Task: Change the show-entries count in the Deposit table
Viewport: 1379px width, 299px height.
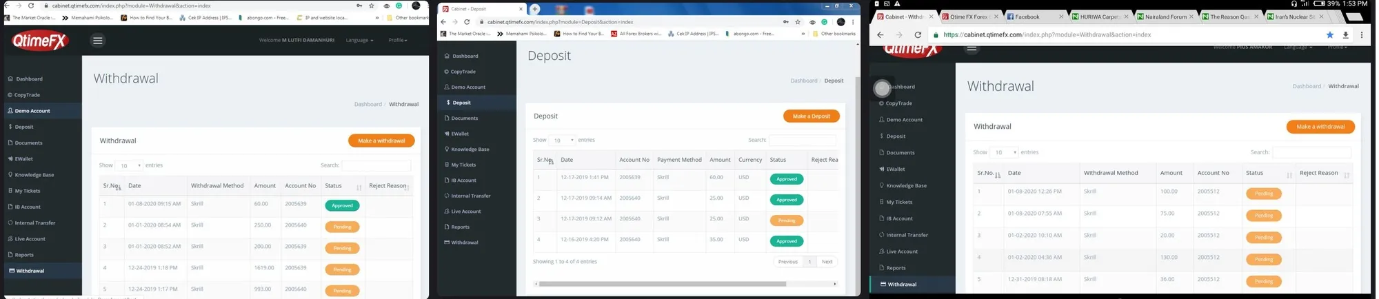Action: point(563,140)
